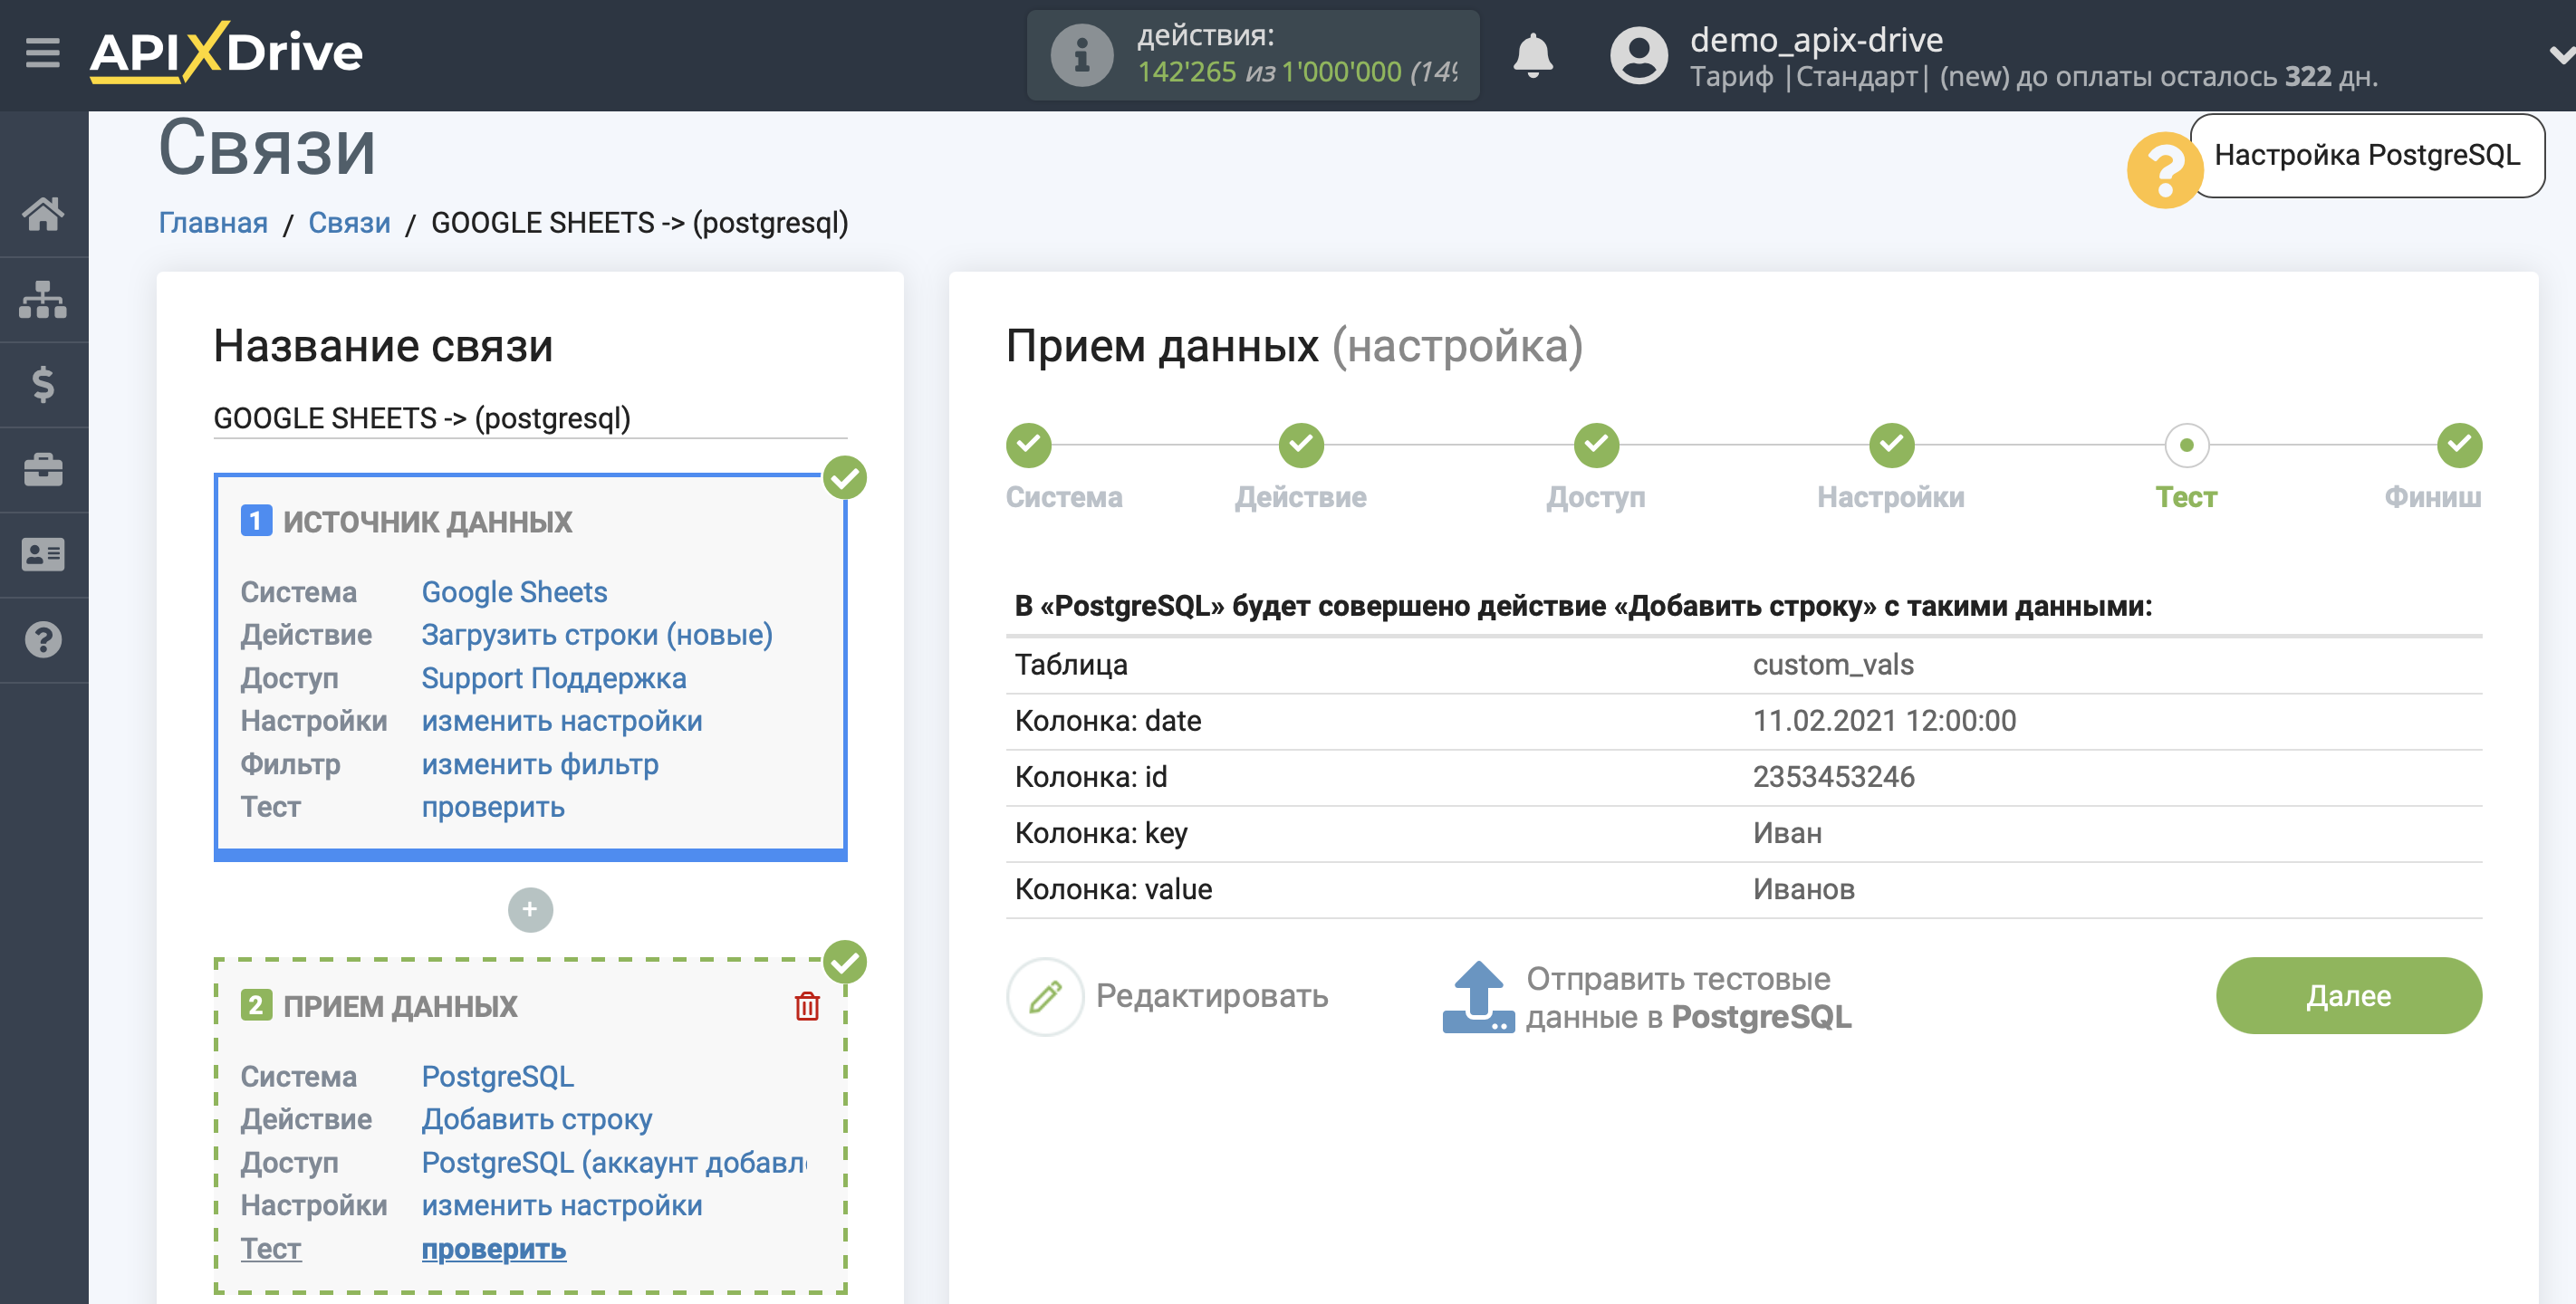The width and height of the screenshot is (2576, 1304).
Task: Delete the Прием данных block via trash icon
Action: 807,1006
